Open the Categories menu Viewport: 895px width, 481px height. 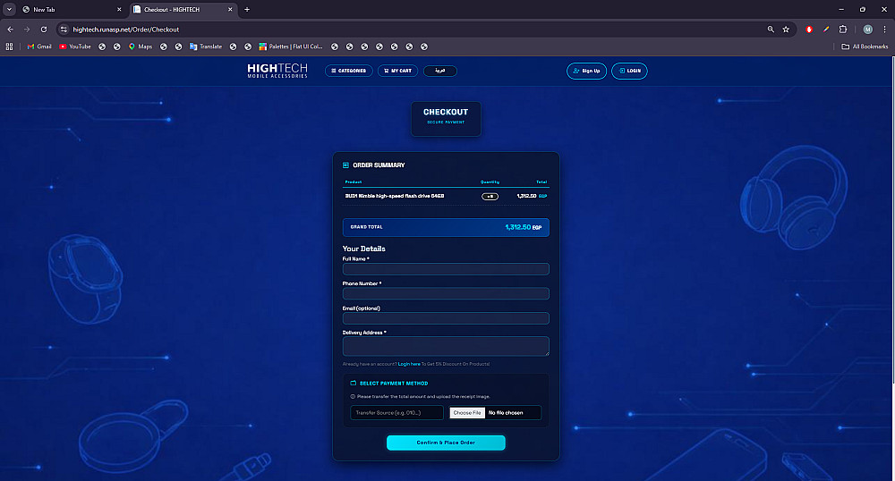pyautogui.click(x=349, y=71)
